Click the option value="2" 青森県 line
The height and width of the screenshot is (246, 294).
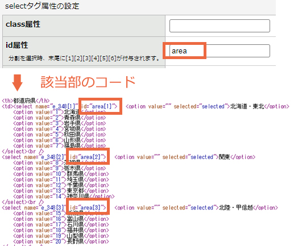pyautogui.click(x=60, y=118)
